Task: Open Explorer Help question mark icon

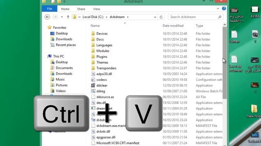Action: click(224, 9)
